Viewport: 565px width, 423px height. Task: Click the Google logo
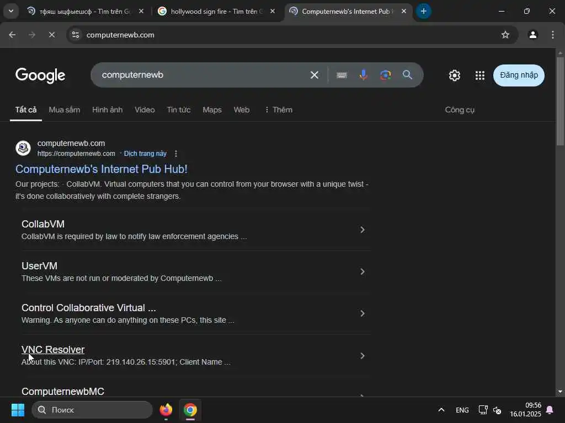pos(40,75)
